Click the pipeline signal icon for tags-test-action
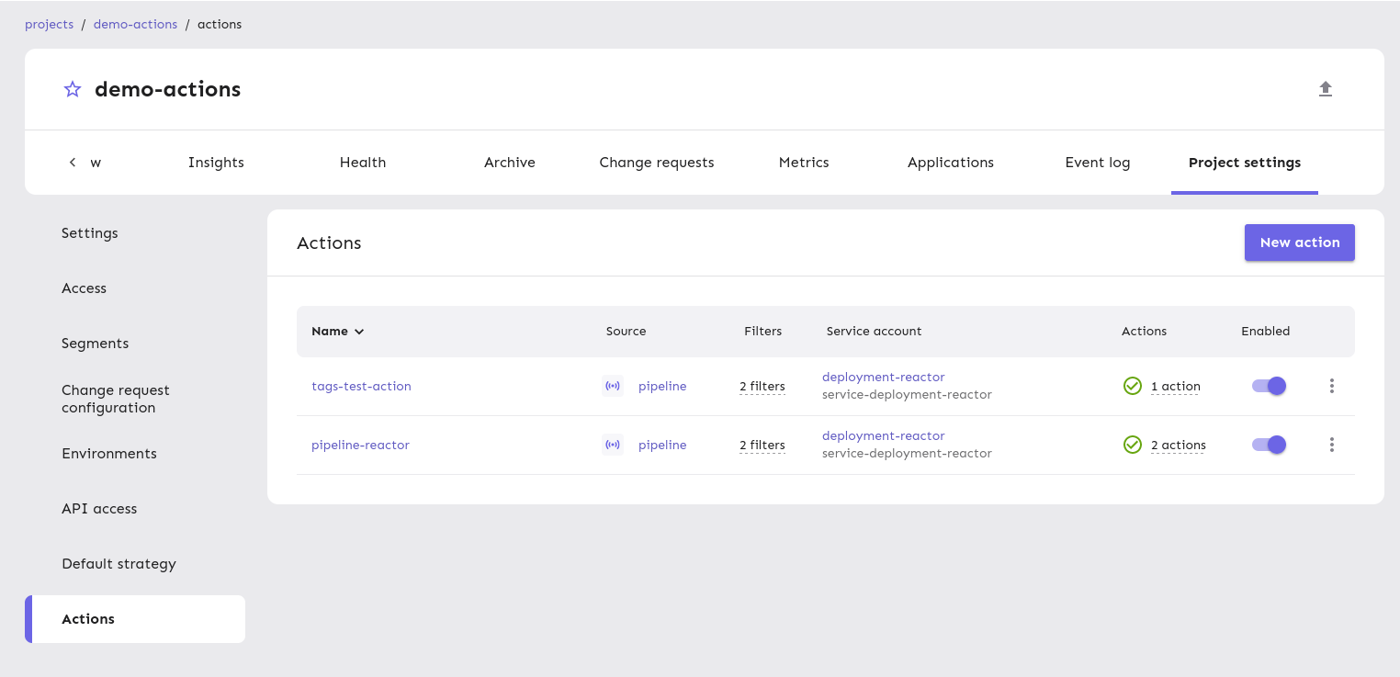Screen dimensions: 1400x677 pos(613,386)
